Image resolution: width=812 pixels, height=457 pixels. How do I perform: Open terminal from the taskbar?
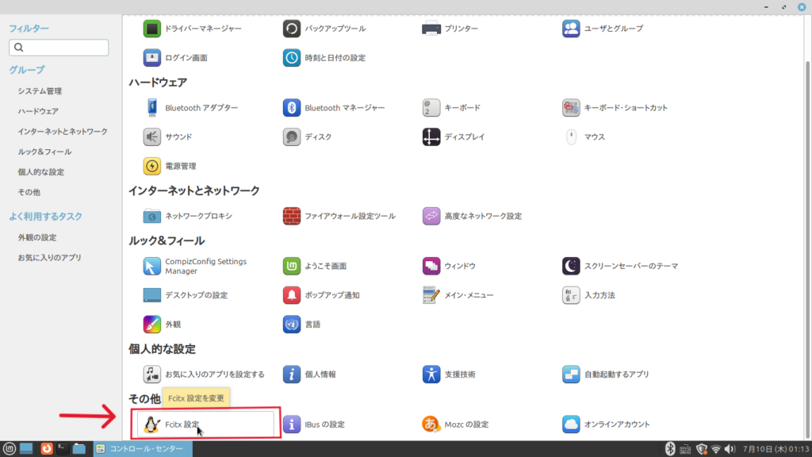[x=63, y=449]
